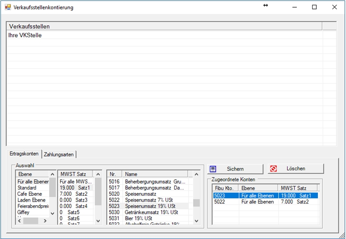Click the 'Fibu Kto.' column header
The height and width of the screenshot is (239, 346).
click(225, 188)
